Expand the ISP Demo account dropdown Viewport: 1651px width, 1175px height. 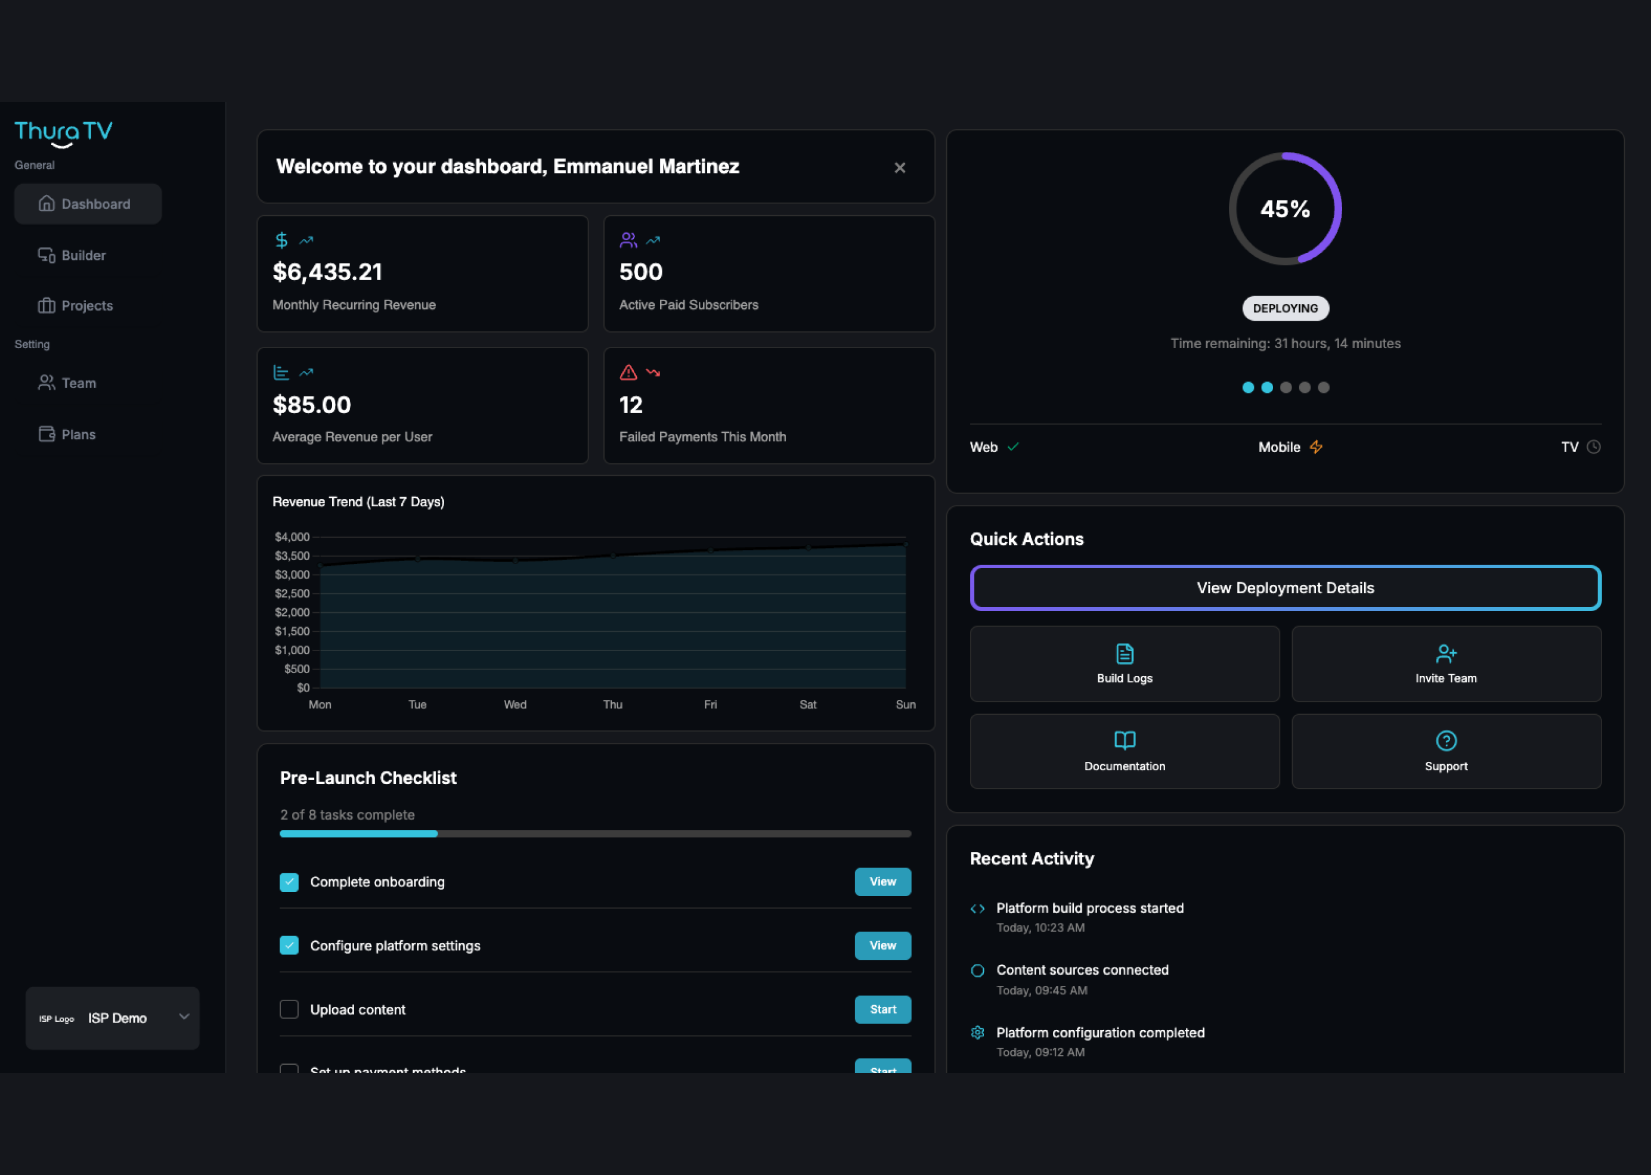coord(184,1017)
